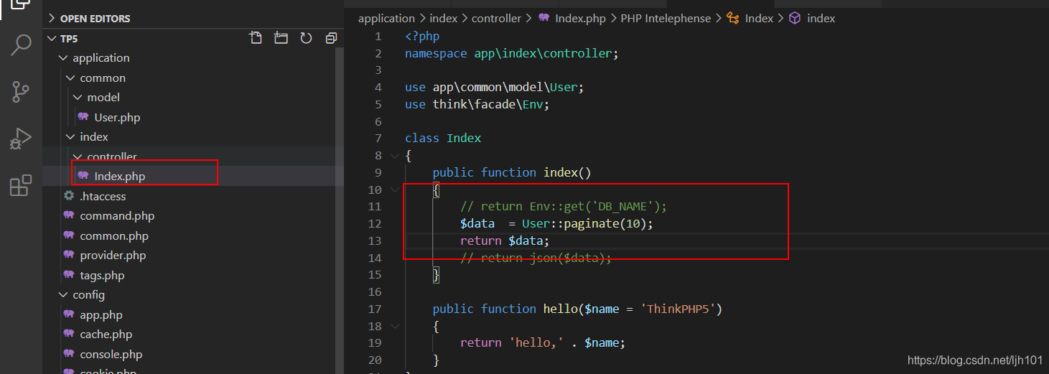Collapse all folders in explorer
This screenshot has height=374, width=1049.
pyautogui.click(x=331, y=38)
